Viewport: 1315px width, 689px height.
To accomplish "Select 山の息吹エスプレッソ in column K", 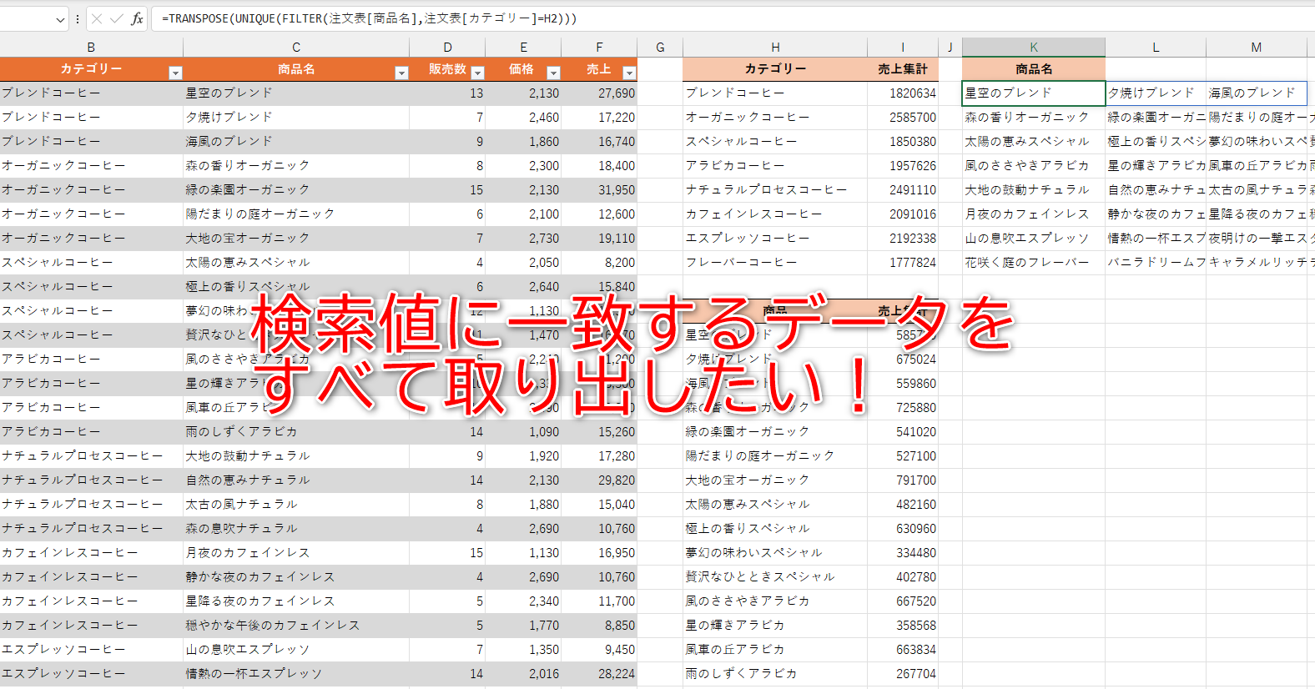I will (1034, 239).
